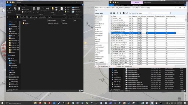Collapse the MyMod Explorer ribbon chevron

pyautogui.click(x=80, y=5)
